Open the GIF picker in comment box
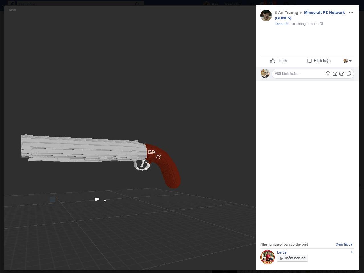 pos(342,74)
